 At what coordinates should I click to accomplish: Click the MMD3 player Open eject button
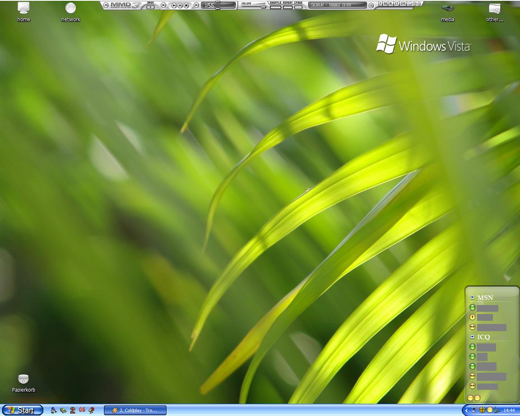pyautogui.click(x=150, y=7)
